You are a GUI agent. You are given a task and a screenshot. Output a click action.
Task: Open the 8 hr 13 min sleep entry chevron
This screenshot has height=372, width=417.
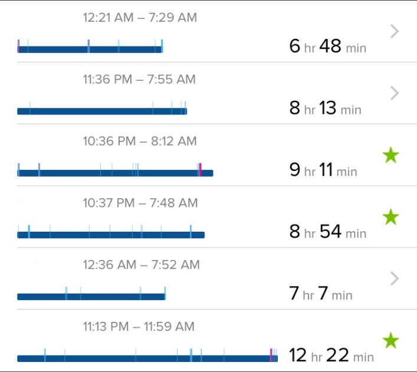click(395, 93)
